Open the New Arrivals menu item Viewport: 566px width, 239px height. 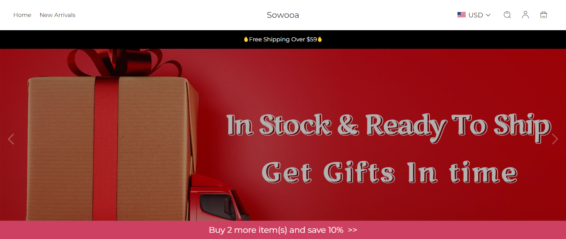tap(58, 15)
